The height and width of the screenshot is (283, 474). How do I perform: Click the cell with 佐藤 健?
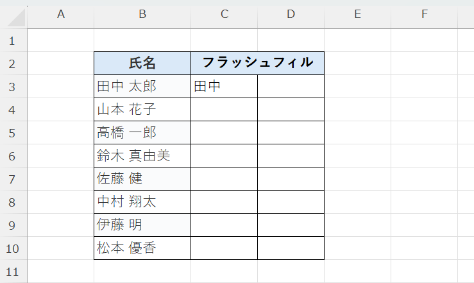[x=142, y=178]
